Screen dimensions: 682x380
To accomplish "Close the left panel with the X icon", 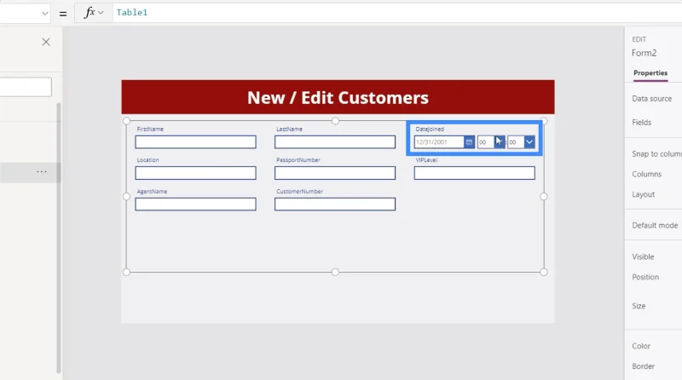I will point(46,42).
